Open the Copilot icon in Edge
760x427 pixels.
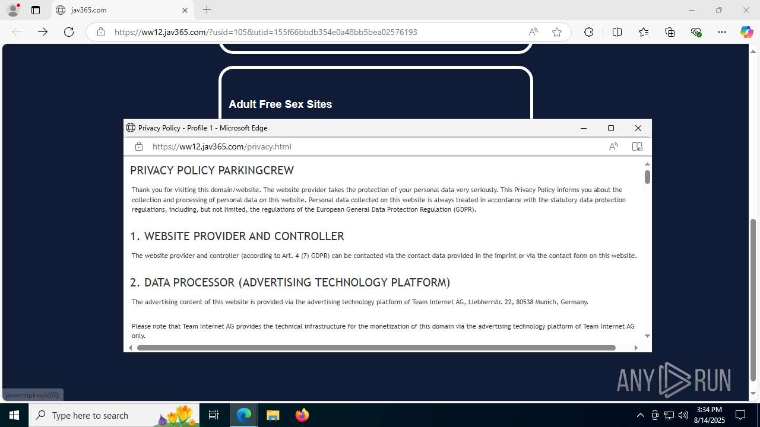pos(746,32)
